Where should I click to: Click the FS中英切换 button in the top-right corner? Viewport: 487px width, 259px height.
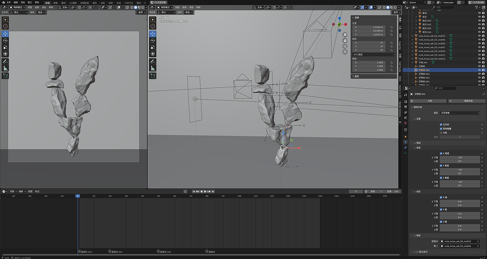[476, 2]
